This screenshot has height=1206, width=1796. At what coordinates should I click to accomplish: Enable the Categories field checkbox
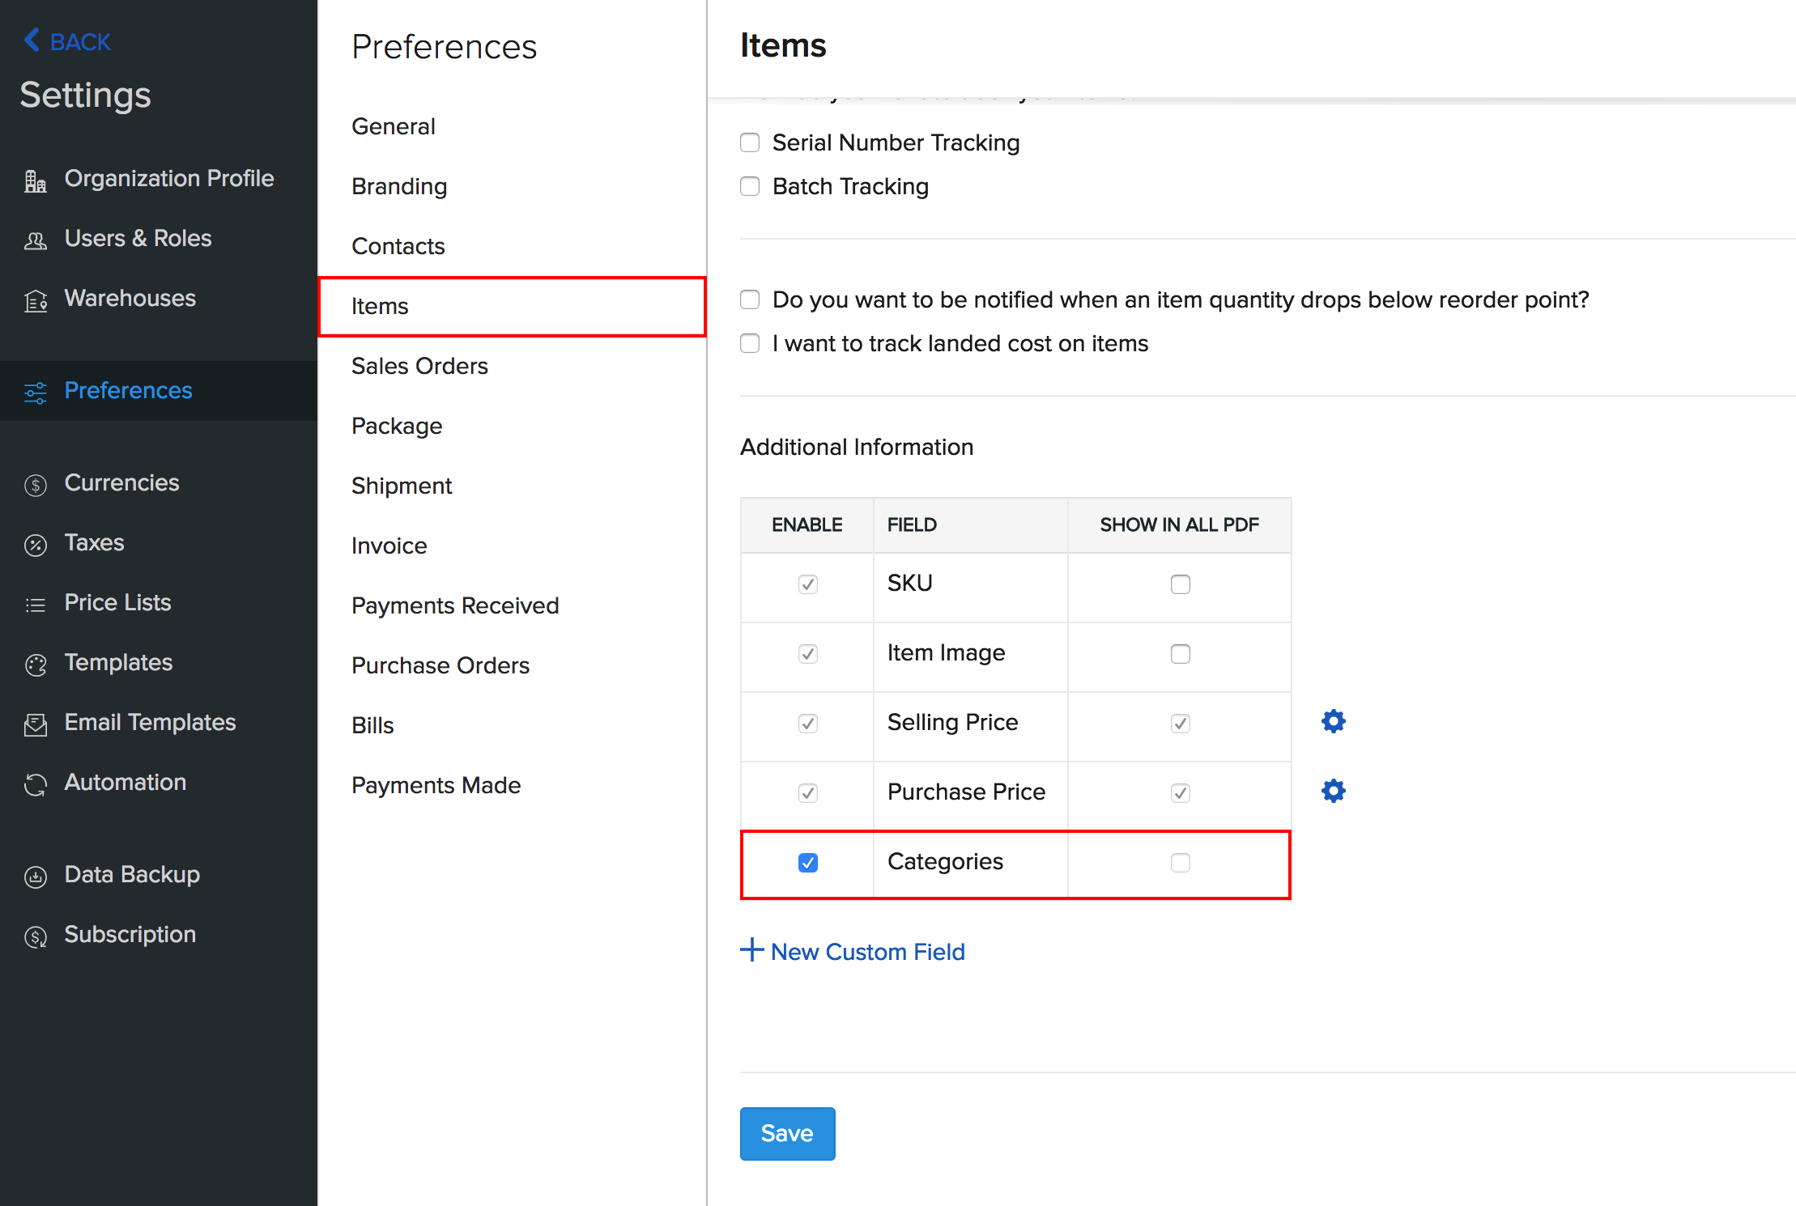click(x=809, y=861)
